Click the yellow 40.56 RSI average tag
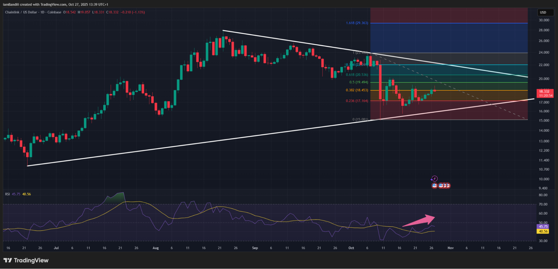Image resolution: width=558 pixels, height=269 pixels. point(543,231)
